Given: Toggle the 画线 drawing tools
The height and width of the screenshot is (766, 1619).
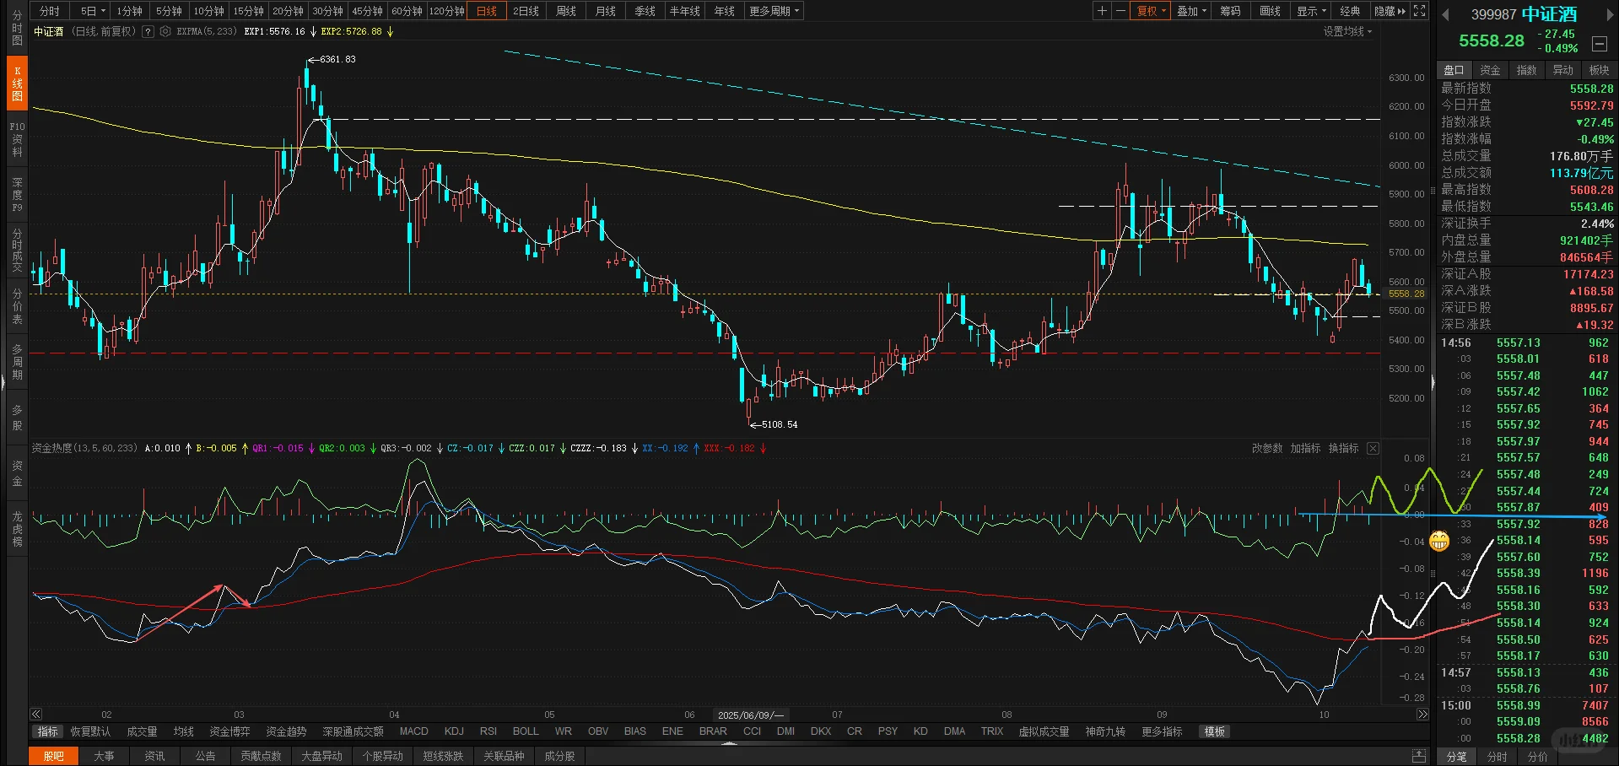Looking at the screenshot, I should coord(1270,11).
